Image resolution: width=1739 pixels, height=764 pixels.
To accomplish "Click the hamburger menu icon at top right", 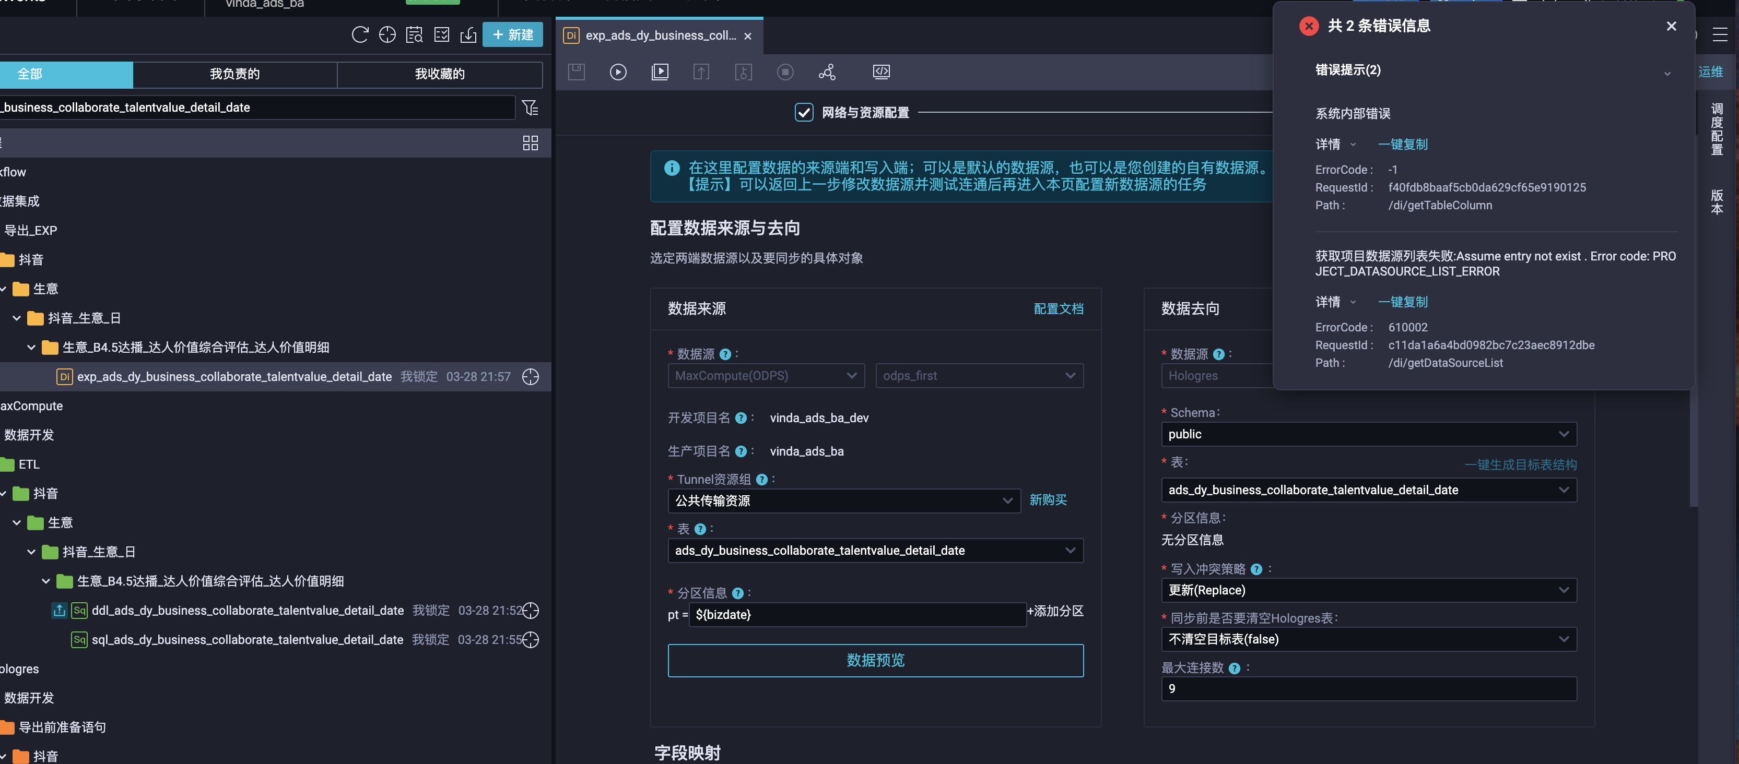I will 1720,35.
